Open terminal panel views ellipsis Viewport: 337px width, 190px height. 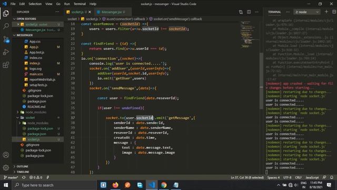click(288, 12)
